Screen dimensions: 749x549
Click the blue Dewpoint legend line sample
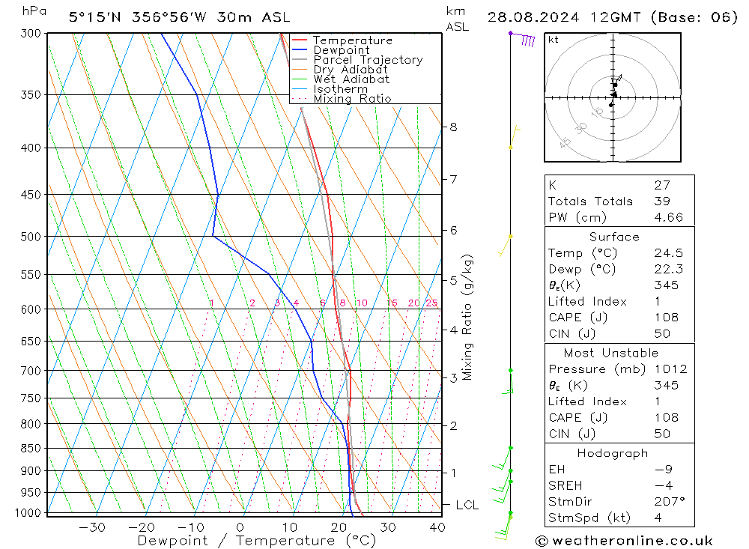299,49
